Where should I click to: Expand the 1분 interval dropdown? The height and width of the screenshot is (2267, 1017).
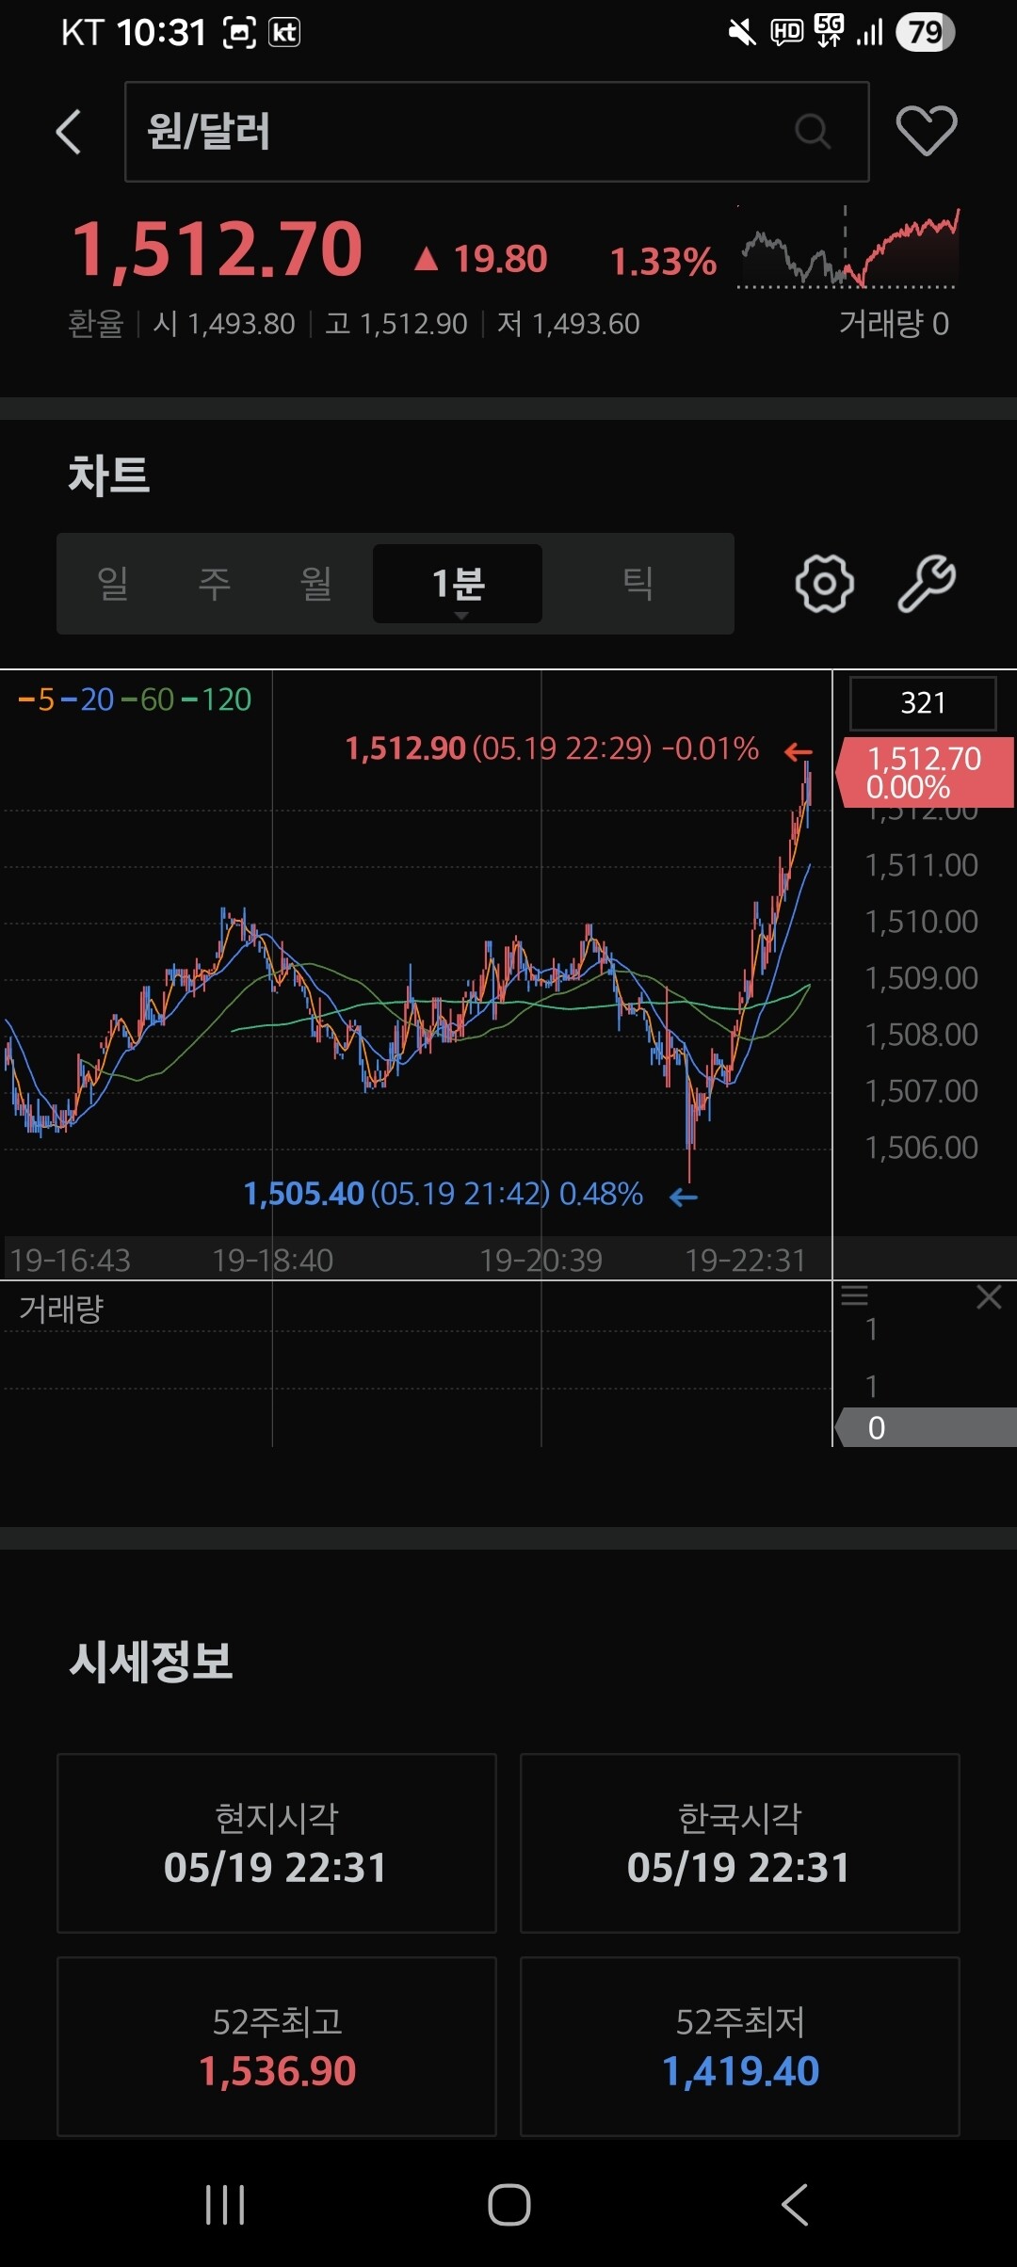click(x=458, y=584)
